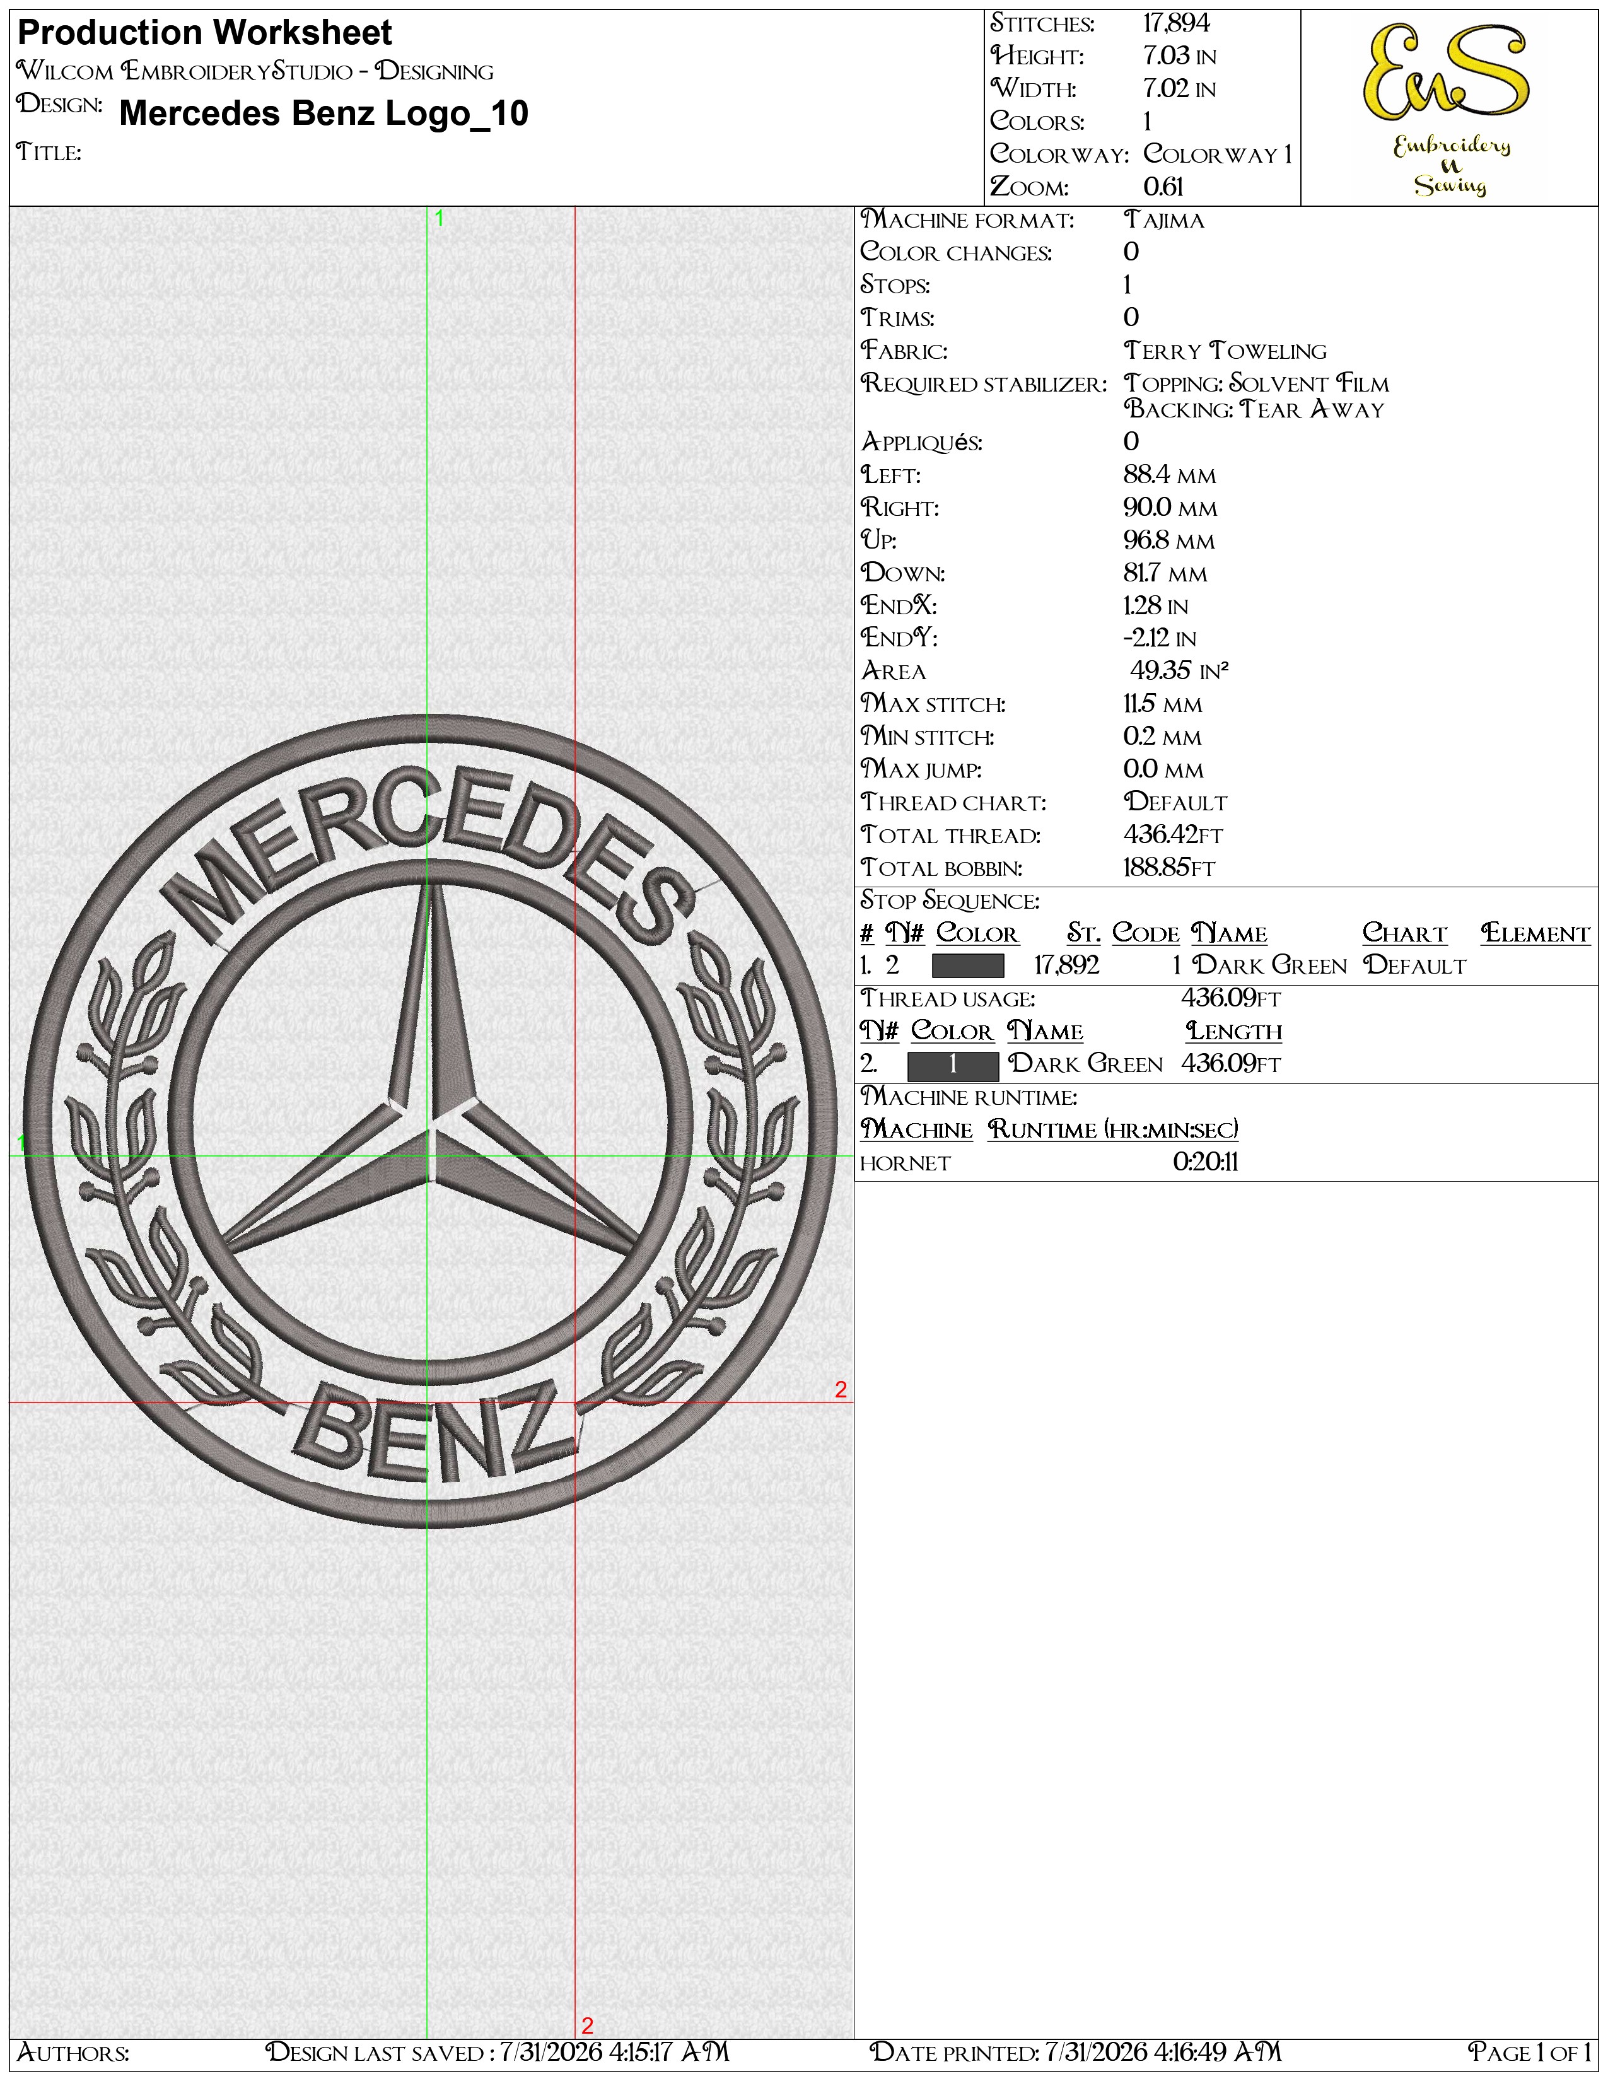Select the Up value "96.8 mm"

pyautogui.click(x=1169, y=540)
